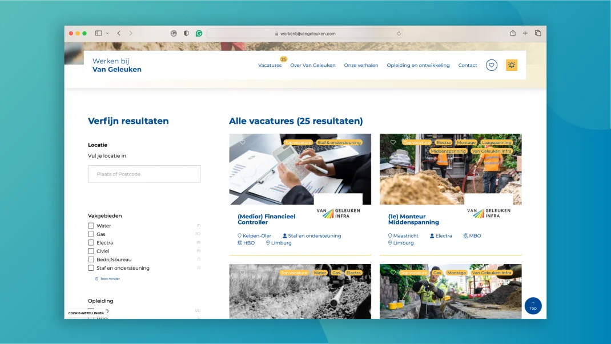611x344 pixels.
Task: Click the Middenspanning tag on Monteur card
Action: click(x=448, y=151)
